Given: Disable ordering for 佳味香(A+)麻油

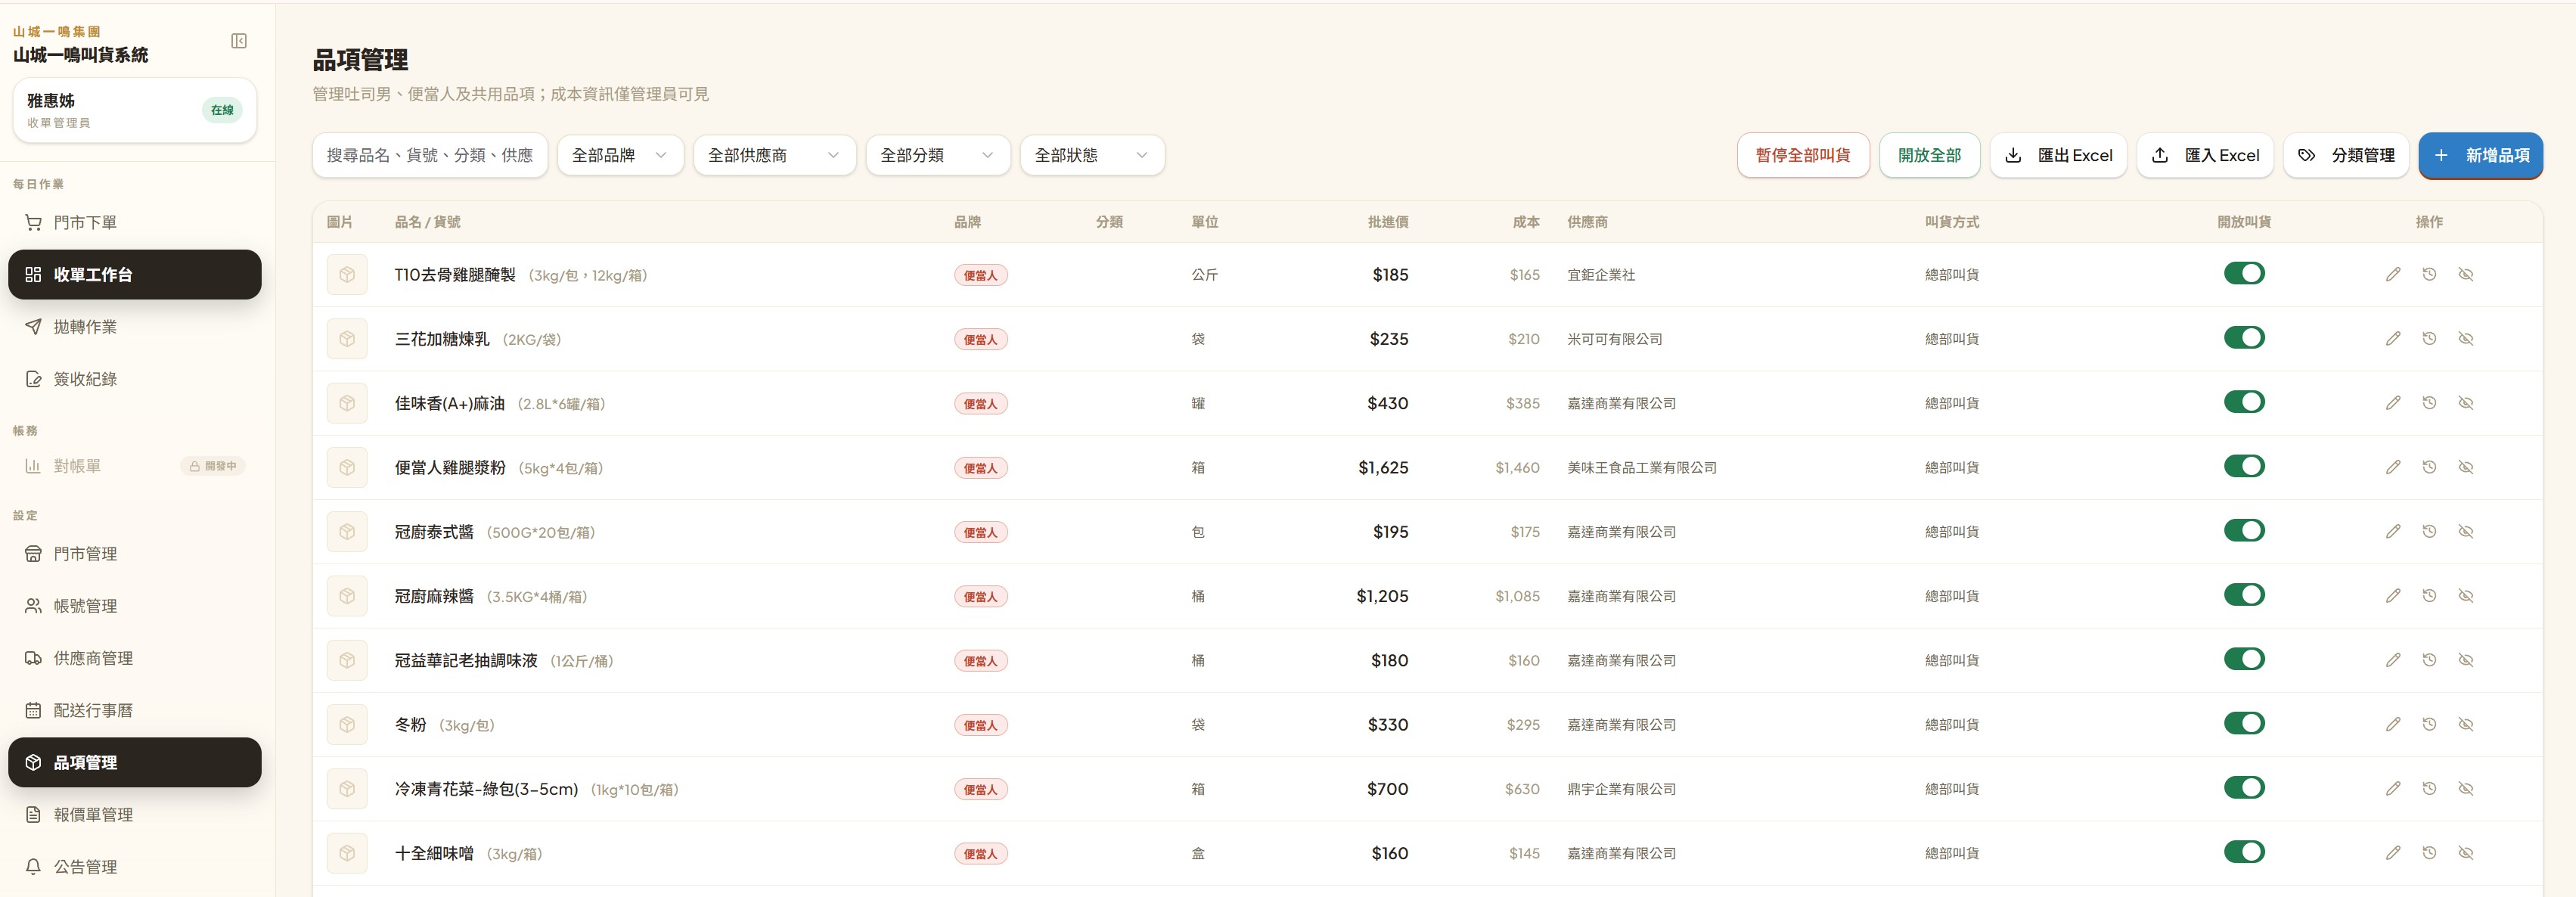Looking at the screenshot, I should (x=2244, y=402).
